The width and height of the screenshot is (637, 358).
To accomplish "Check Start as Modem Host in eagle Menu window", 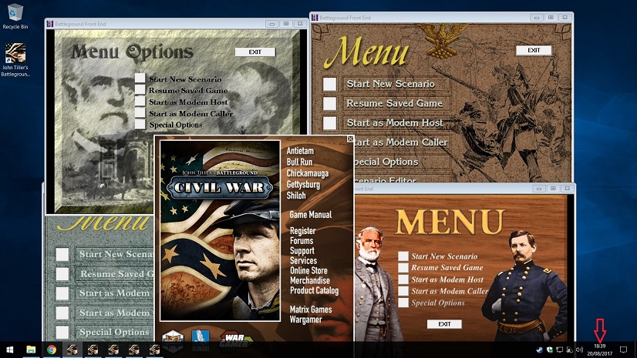I will (329, 123).
